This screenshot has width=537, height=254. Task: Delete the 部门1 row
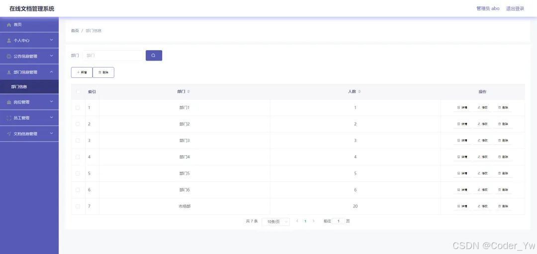pos(503,108)
